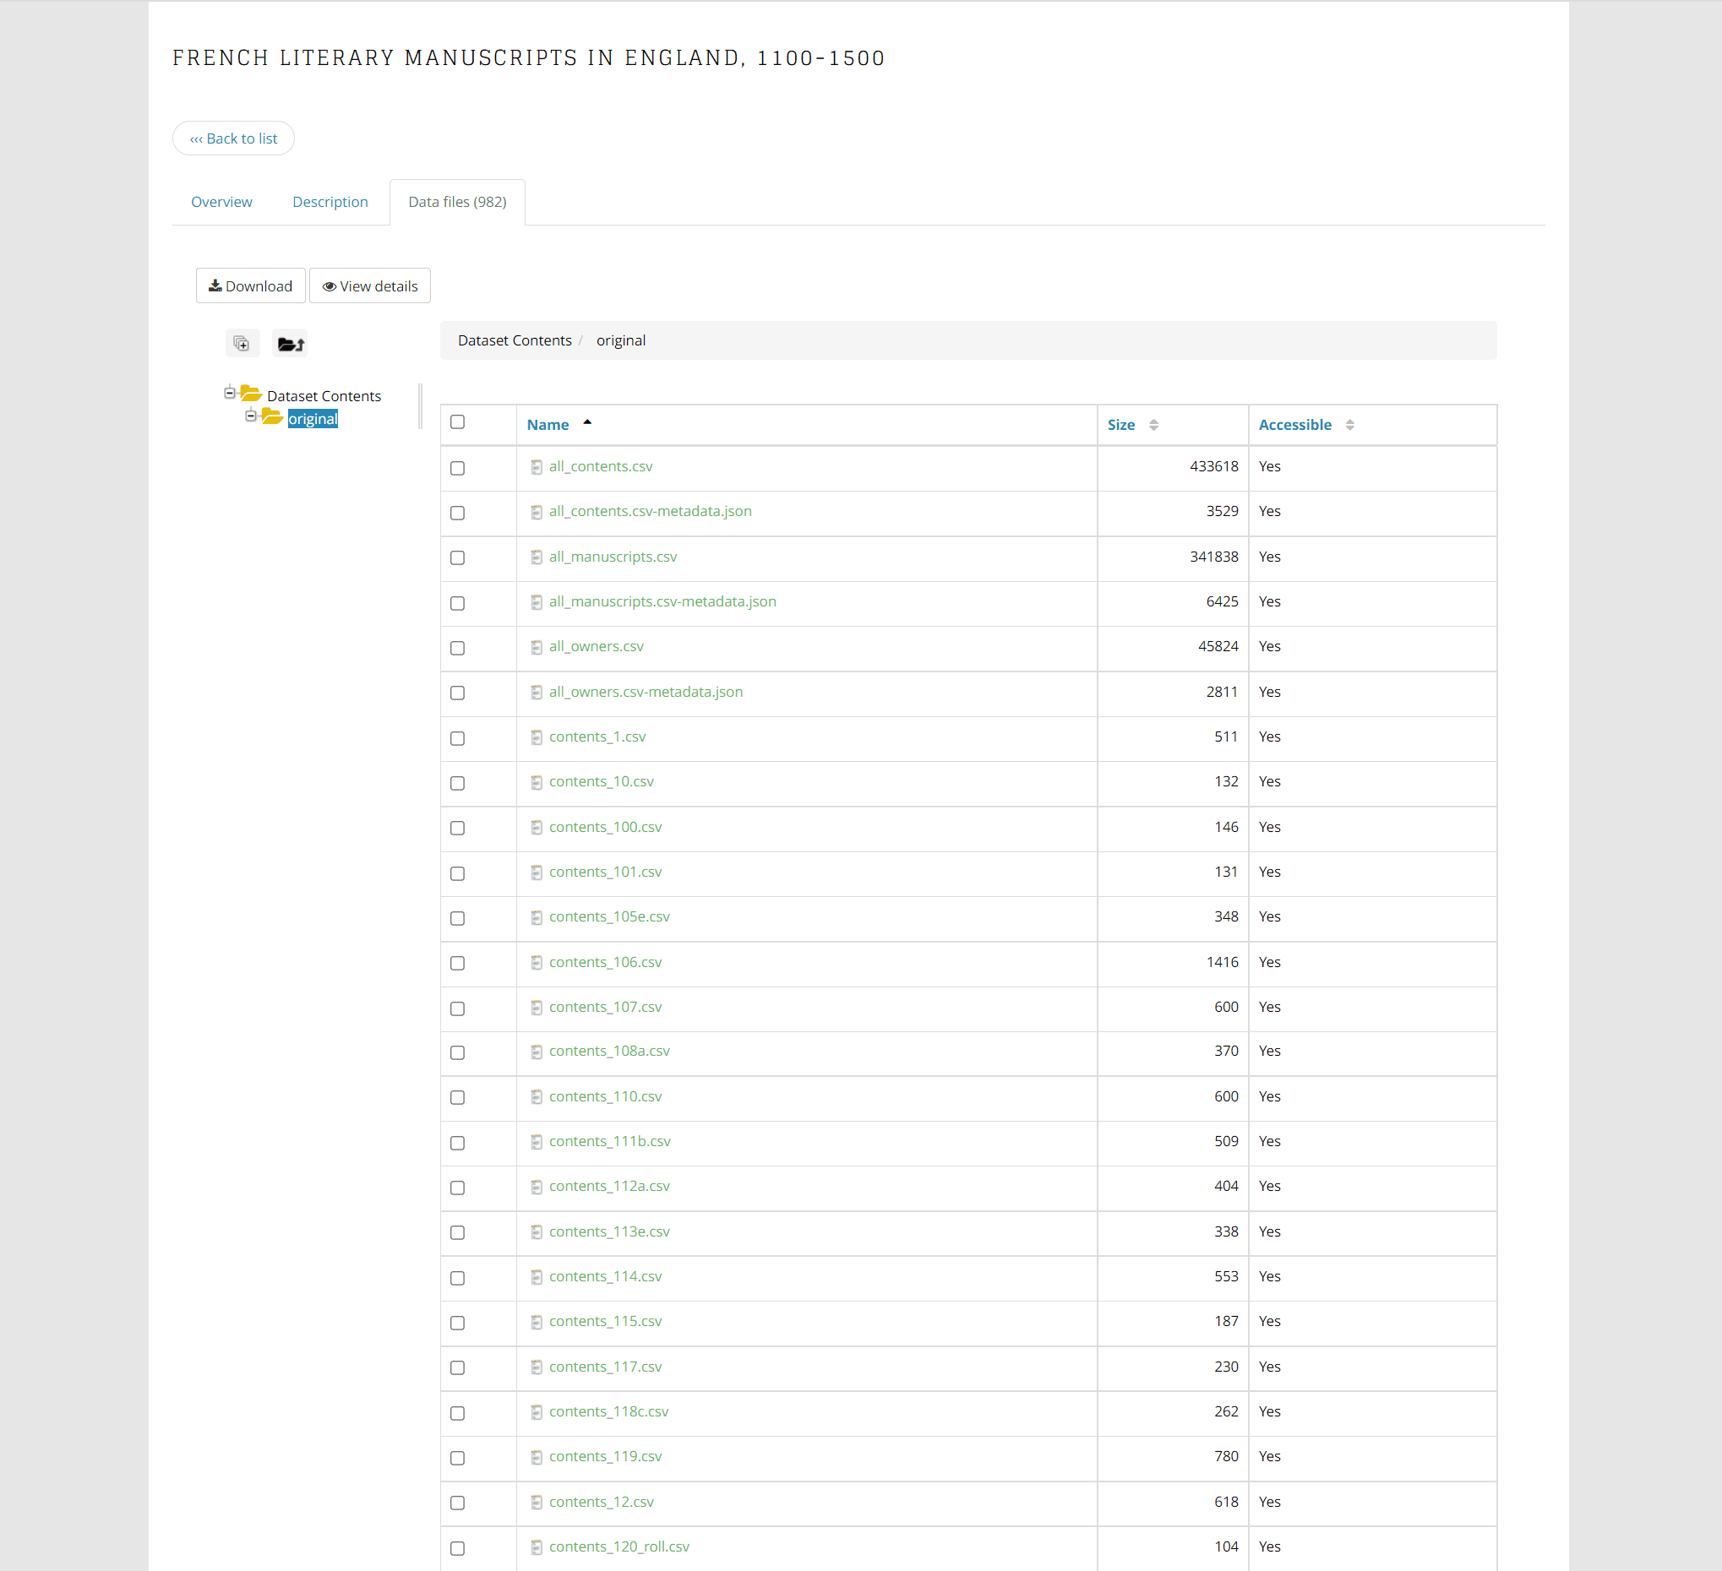The image size is (1722, 1571).
Task: Switch to the Overview tab
Action: click(x=221, y=202)
